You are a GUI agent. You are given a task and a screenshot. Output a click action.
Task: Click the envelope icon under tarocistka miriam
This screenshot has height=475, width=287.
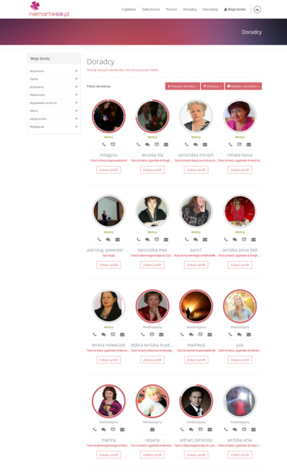(x=205, y=144)
